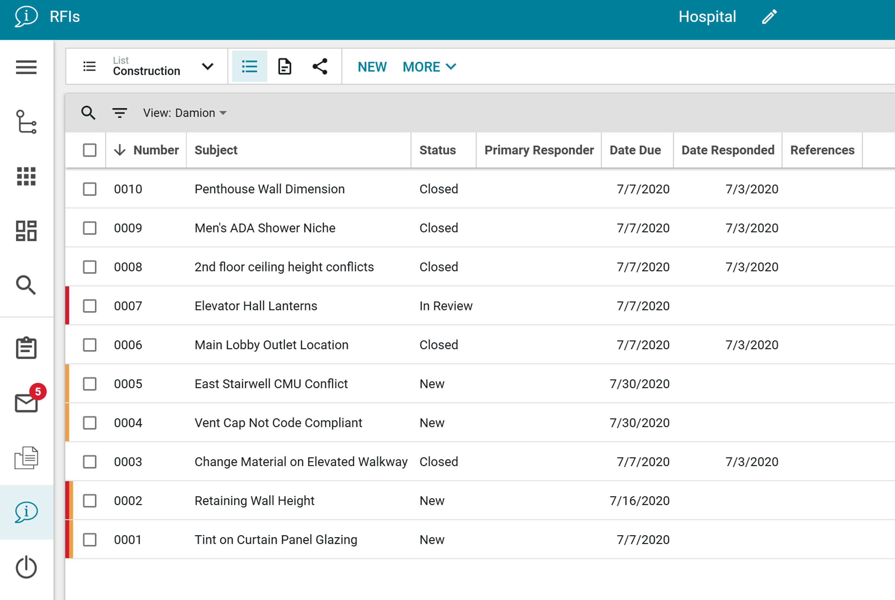Check the box for RFI 0007

coord(90,306)
